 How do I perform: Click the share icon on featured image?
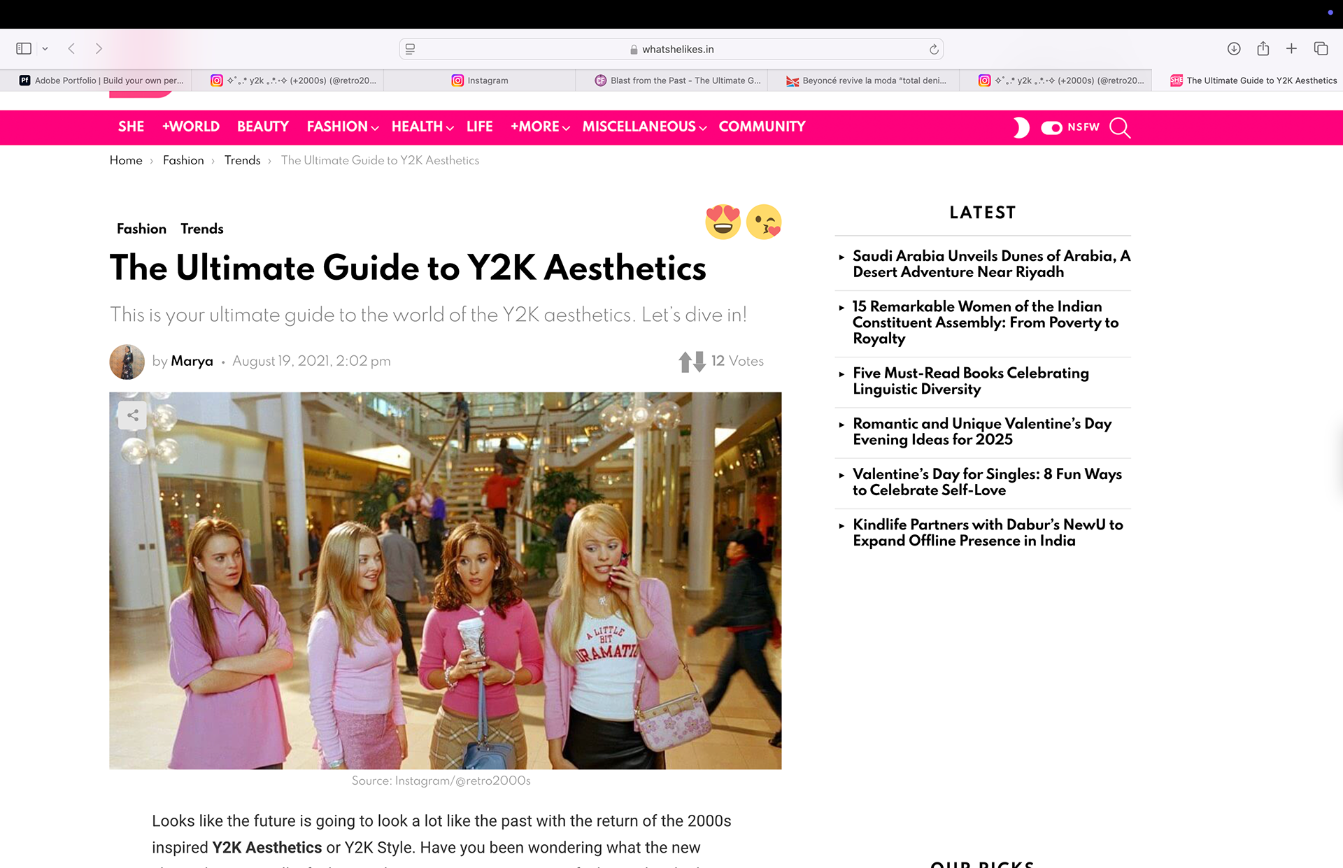(x=132, y=415)
